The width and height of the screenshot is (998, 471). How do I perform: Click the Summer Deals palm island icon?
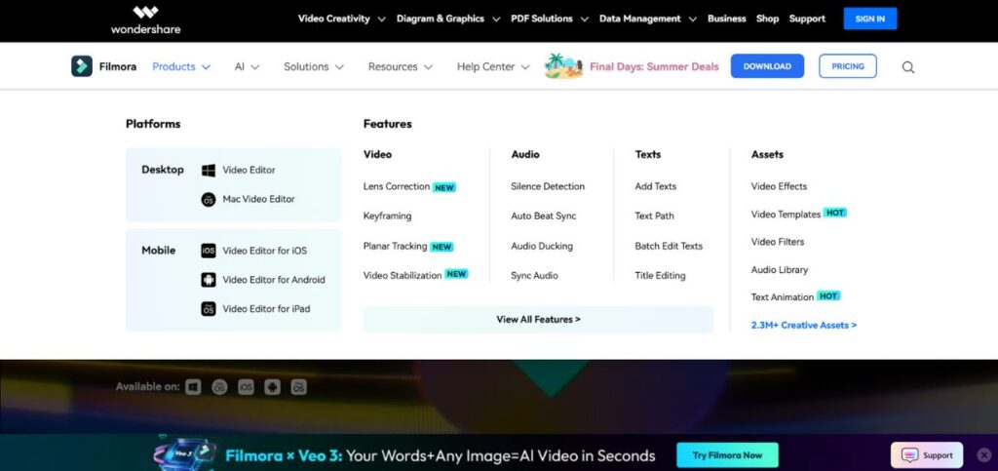point(563,66)
